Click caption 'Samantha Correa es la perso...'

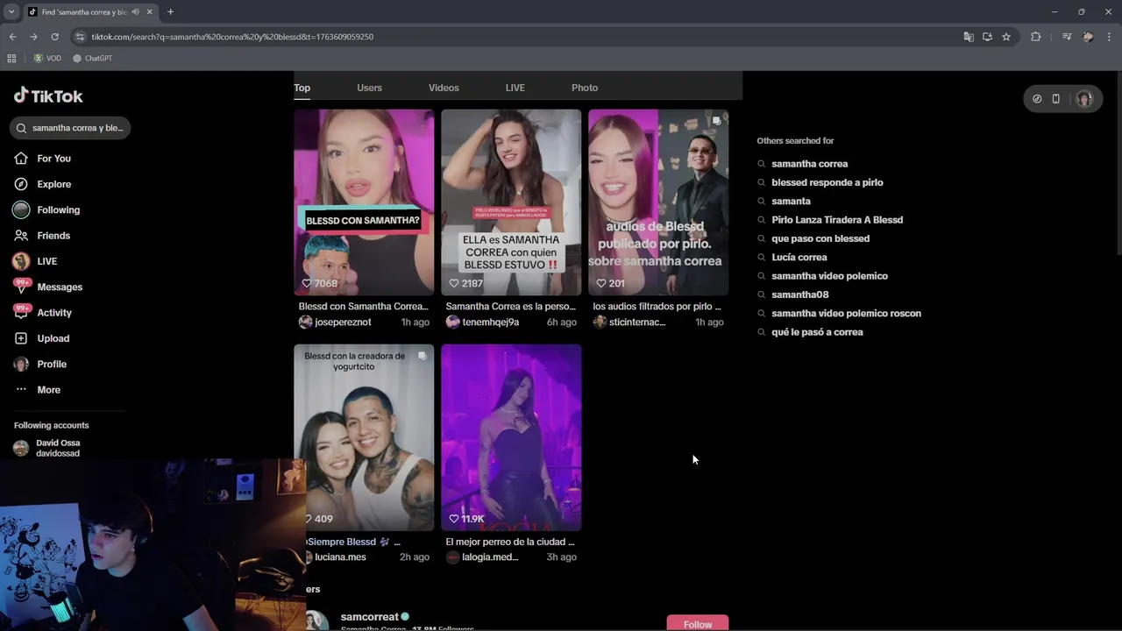coord(510,307)
